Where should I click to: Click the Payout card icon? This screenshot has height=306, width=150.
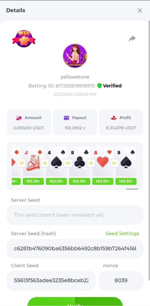tap(66, 118)
